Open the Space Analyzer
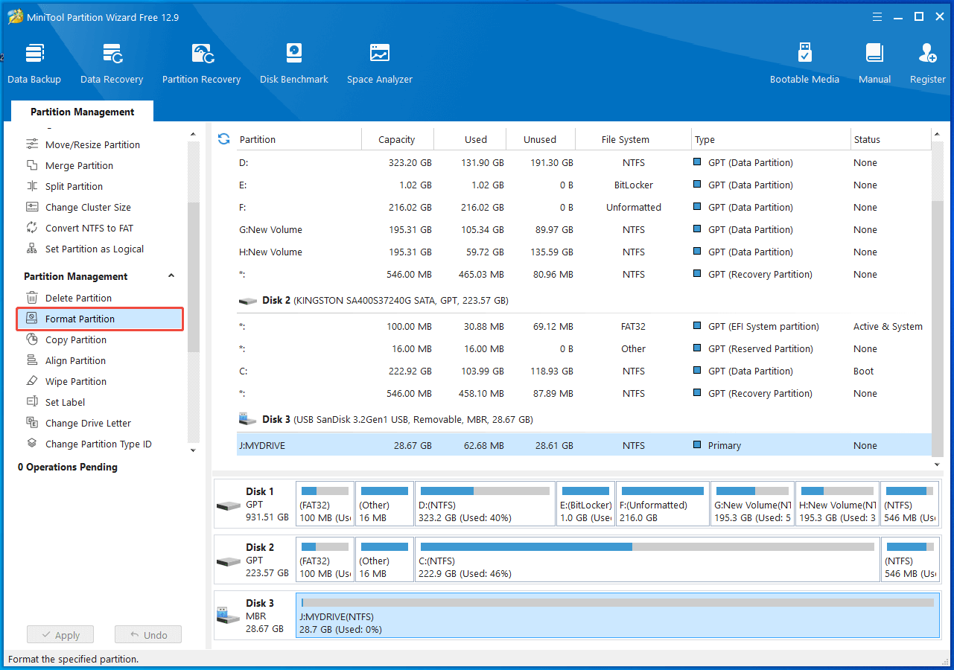The height and width of the screenshot is (670, 954). point(379,63)
